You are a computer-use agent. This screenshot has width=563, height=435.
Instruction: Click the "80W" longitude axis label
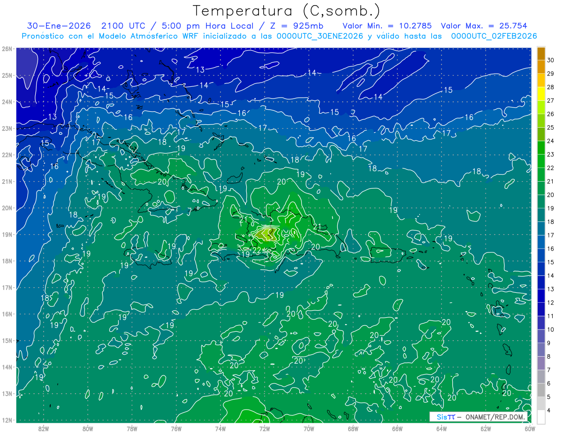coord(87,428)
